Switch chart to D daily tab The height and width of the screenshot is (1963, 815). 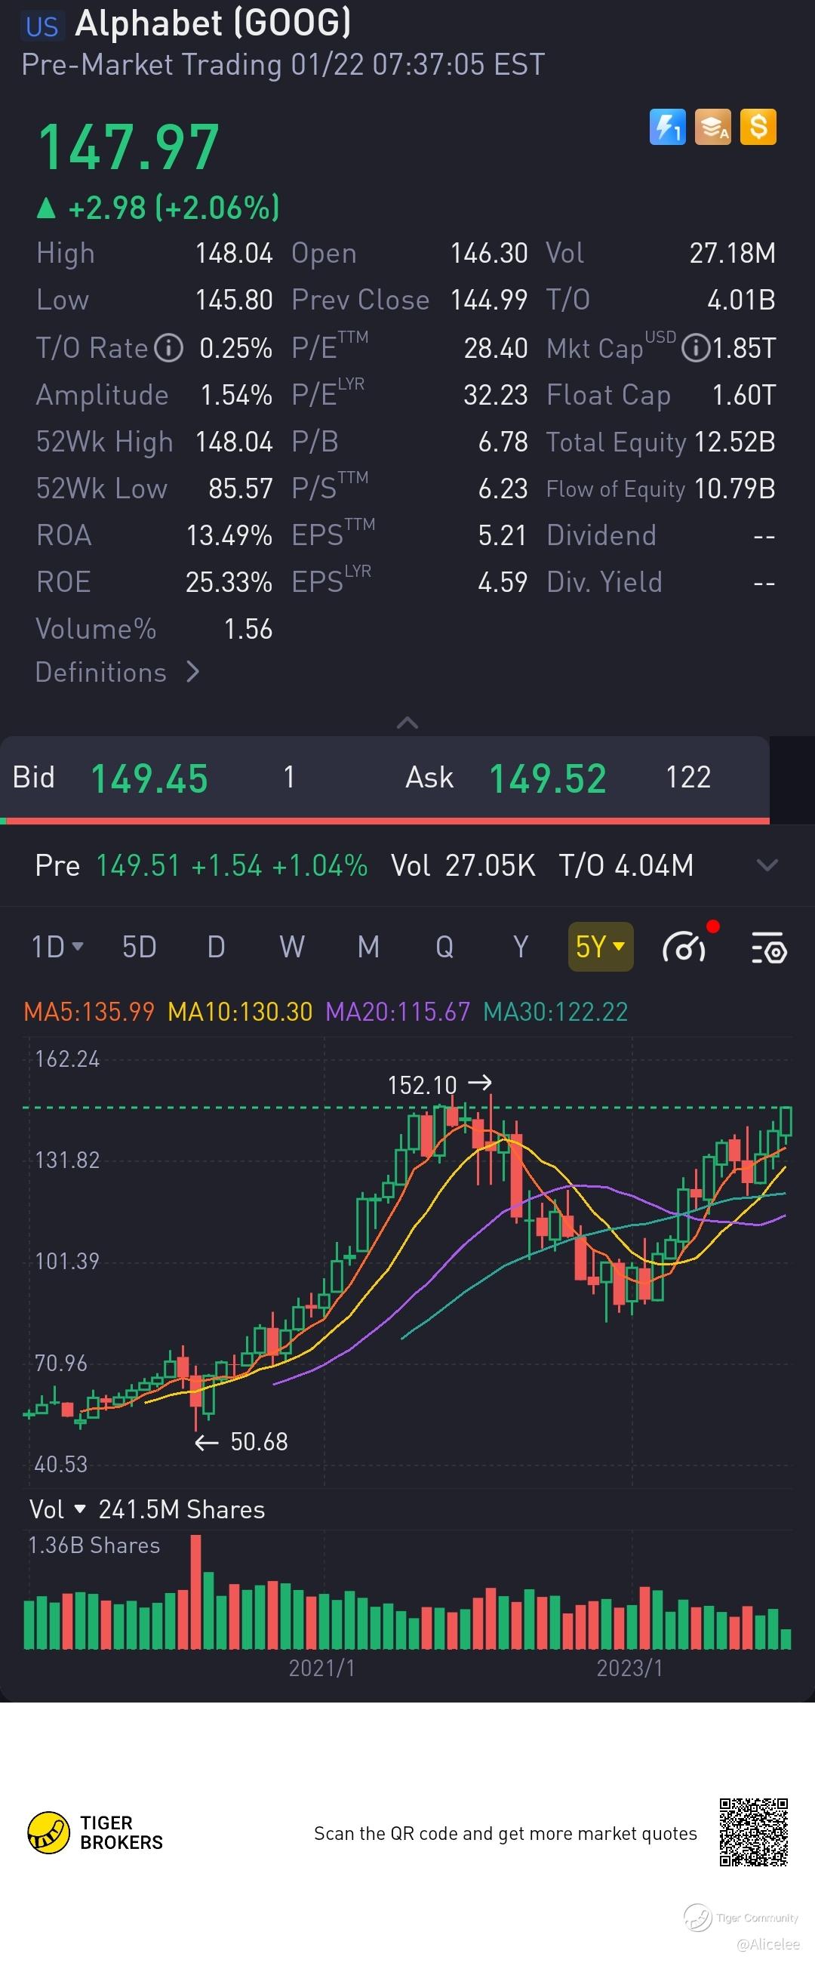click(x=217, y=948)
